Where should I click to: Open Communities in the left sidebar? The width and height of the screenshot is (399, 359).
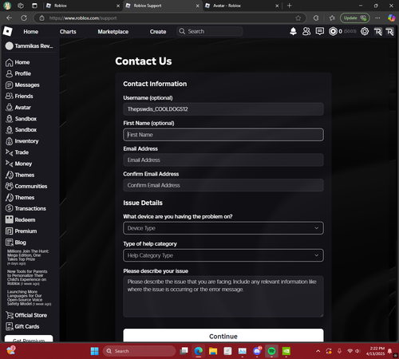tap(26, 186)
